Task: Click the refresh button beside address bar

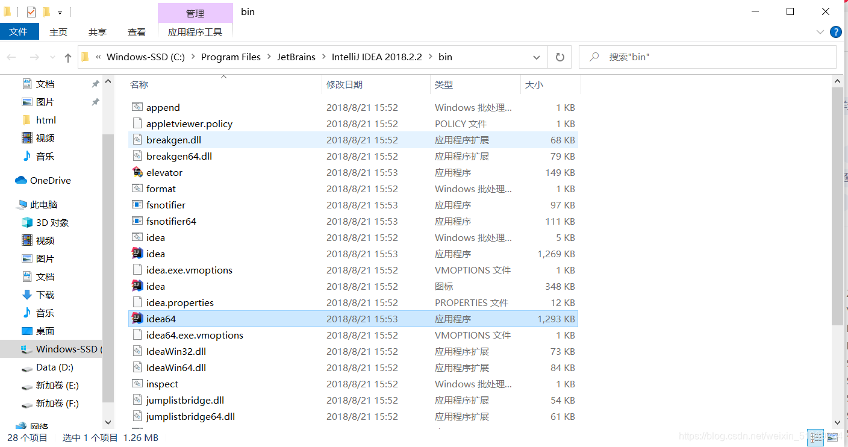Action: coord(560,57)
